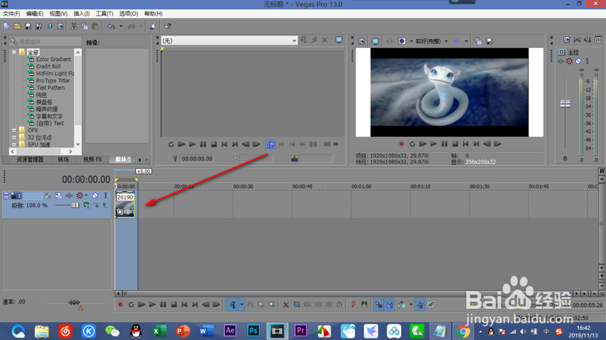The width and height of the screenshot is (606, 340).
Task: Click the Undo arrow icon
Action: (112, 26)
